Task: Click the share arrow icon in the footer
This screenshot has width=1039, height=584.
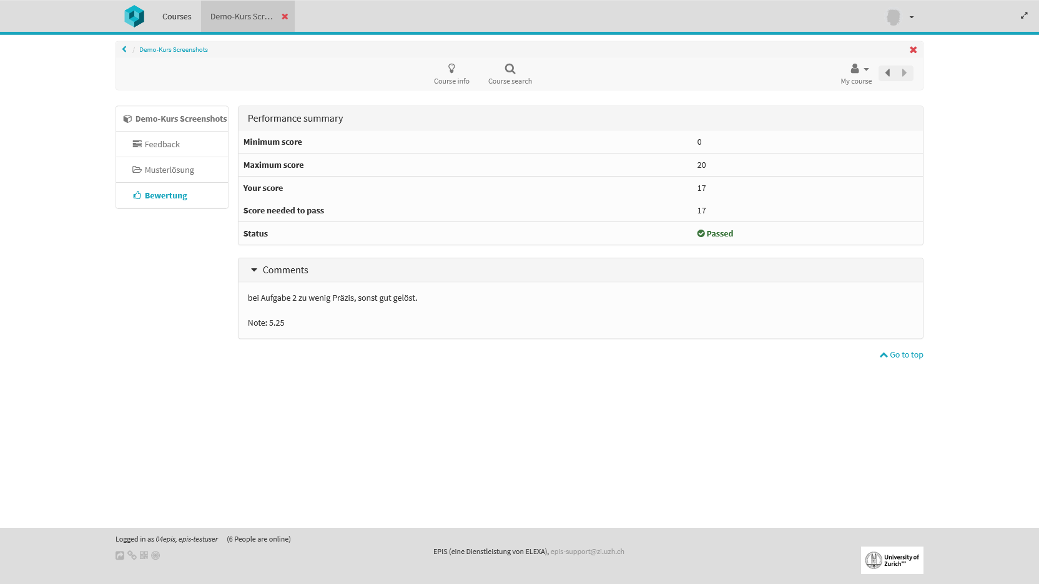Action: [120, 555]
